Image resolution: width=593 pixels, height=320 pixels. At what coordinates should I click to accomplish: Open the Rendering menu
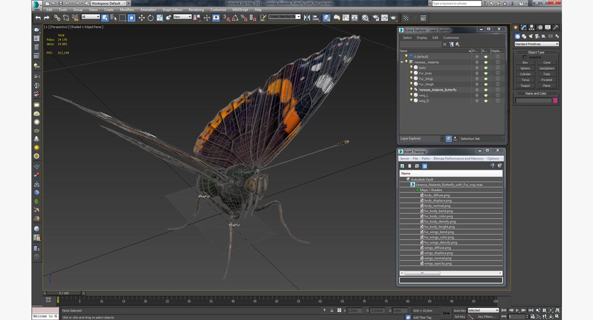196,10
